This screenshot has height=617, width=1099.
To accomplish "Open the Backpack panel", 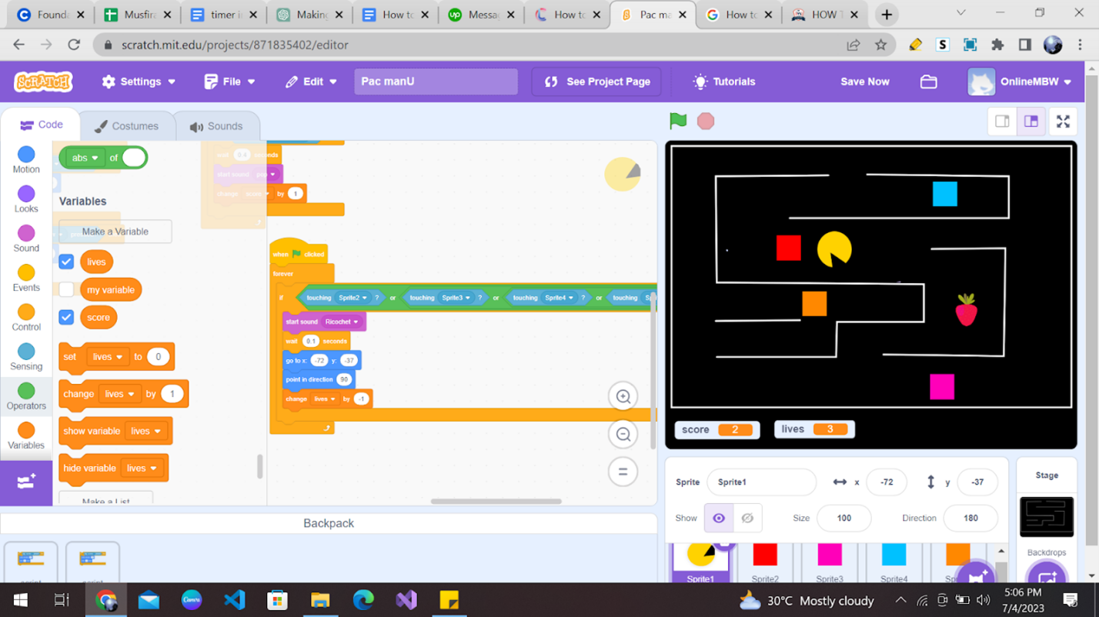I will click(x=329, y=523).
